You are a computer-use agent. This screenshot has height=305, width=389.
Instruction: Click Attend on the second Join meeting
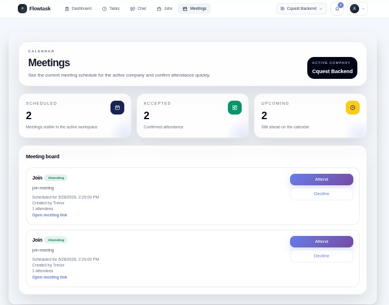pos(322,242)
